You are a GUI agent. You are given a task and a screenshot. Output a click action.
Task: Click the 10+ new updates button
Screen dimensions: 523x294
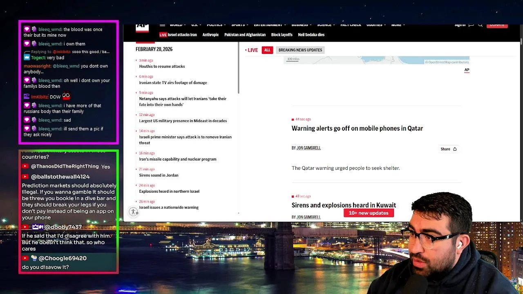coord(369,213)
